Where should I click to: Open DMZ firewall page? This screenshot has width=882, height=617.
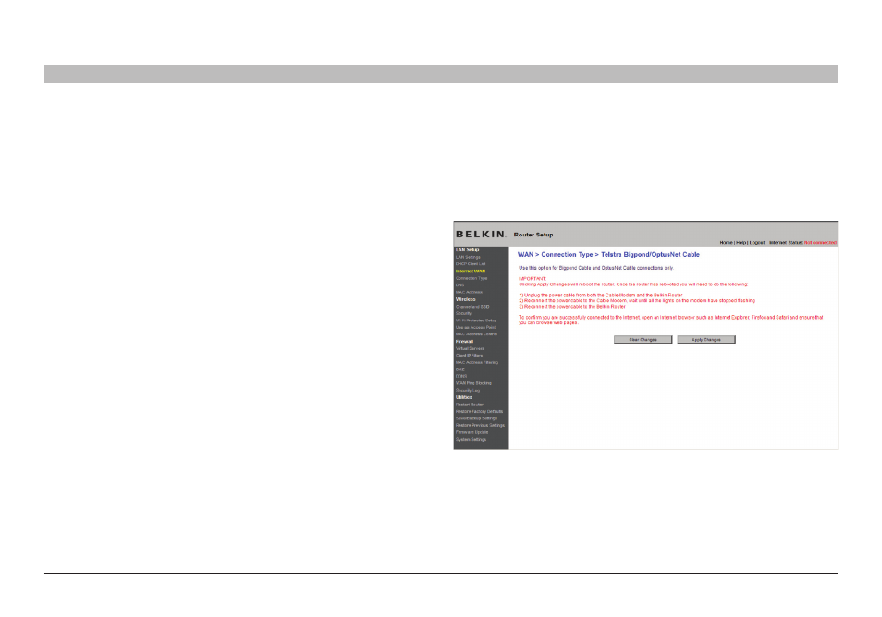click(x=460, y=369)
